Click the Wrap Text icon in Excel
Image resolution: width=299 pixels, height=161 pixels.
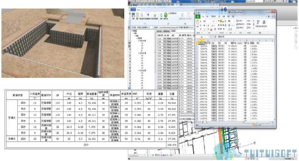click(225, 21)
